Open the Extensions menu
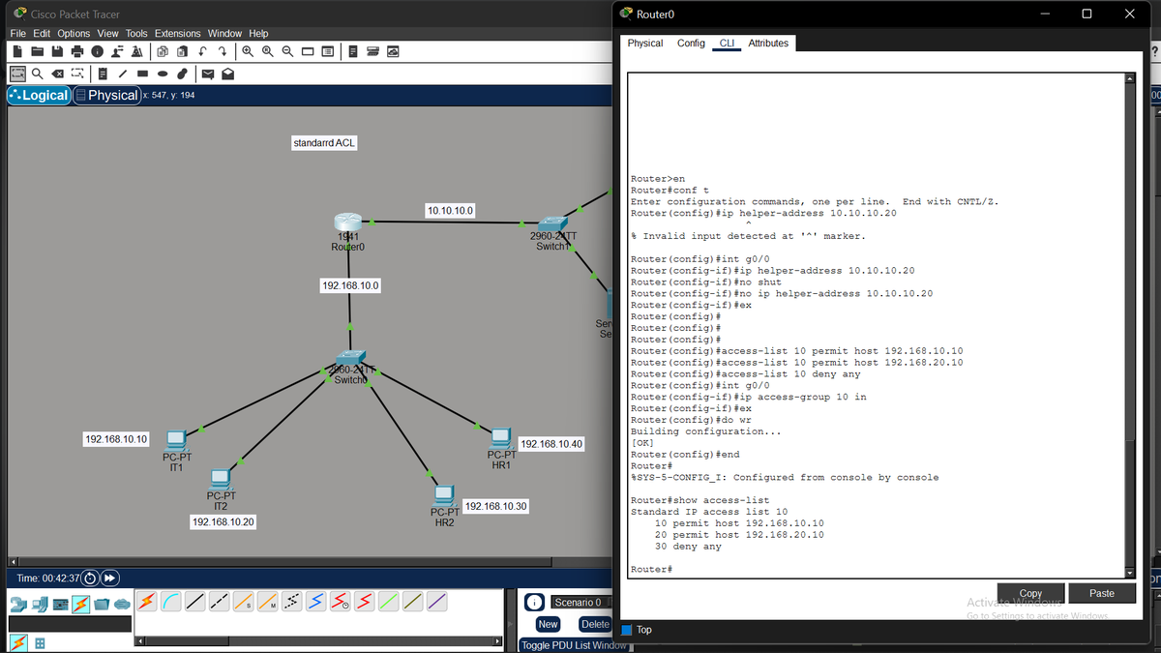The width and height of the screenshot is (1161, 653). pyautogui.click(x=177, y=33)
